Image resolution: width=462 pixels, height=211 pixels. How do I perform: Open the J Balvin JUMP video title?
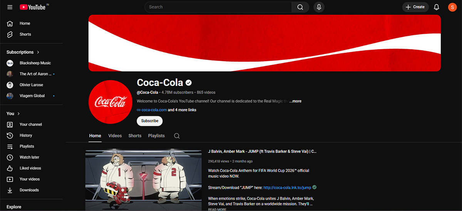[x=262, y=152]
